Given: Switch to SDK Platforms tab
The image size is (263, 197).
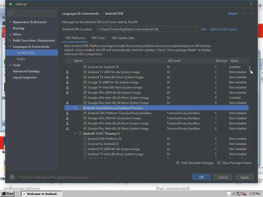Looking at the screenshot, I should [x=75, y=38].
